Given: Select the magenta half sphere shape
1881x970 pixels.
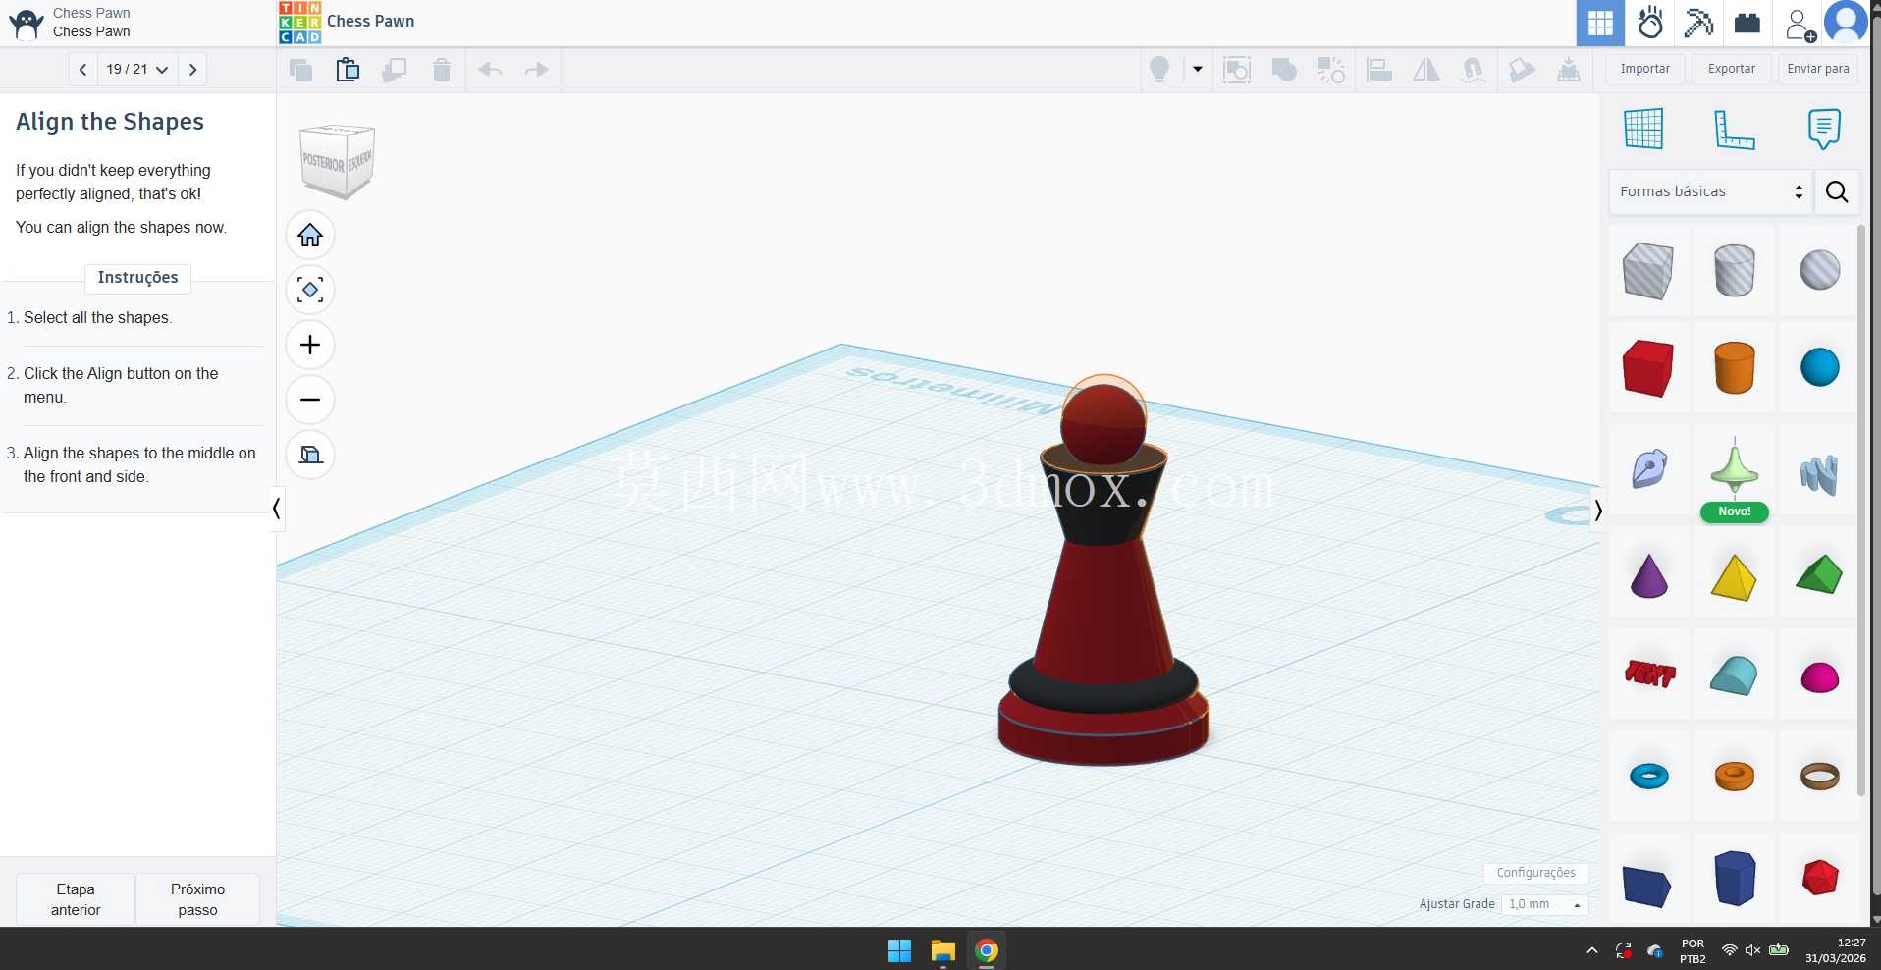Looking at the screenshot, I should coord(1819,676).
